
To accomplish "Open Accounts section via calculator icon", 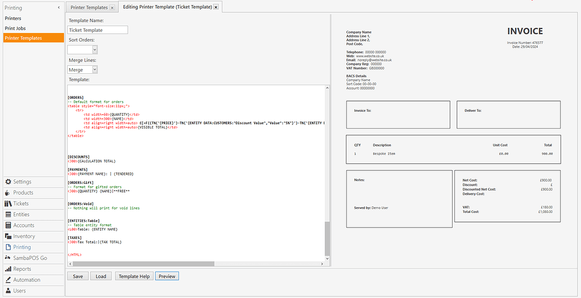I will pyautogui.click(x=8, y=225).
